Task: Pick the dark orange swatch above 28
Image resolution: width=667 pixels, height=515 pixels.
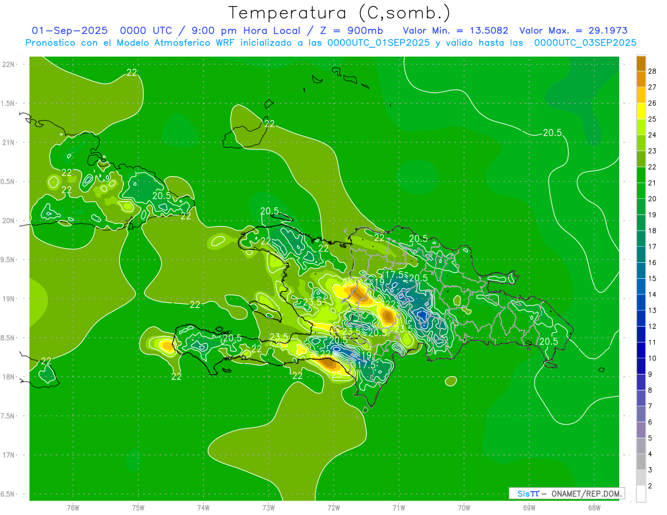Action: [641, 63]
